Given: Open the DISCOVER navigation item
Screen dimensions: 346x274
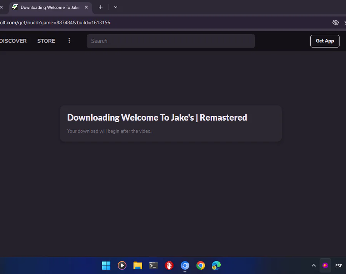Looking at the screenshot, I should (13, 41).
